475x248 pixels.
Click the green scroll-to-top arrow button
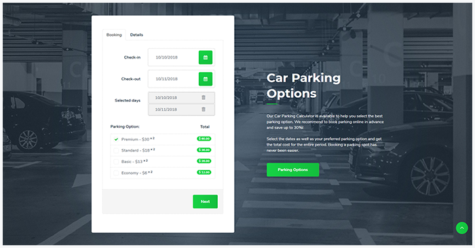pos(461,228)
